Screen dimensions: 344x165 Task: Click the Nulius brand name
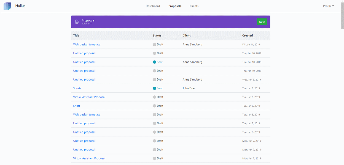[20, 6]
